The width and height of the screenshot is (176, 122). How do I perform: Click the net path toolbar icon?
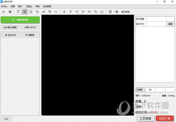43,12
